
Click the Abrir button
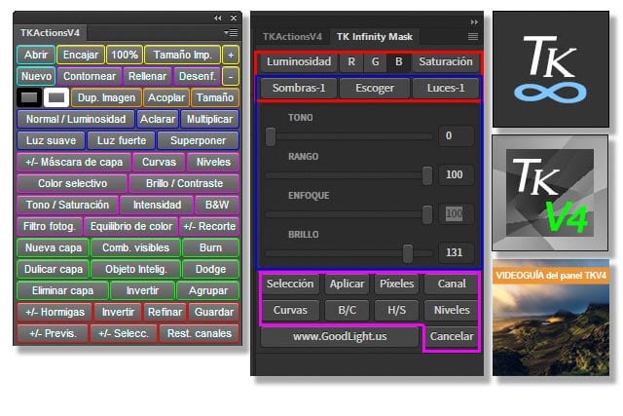36,55
